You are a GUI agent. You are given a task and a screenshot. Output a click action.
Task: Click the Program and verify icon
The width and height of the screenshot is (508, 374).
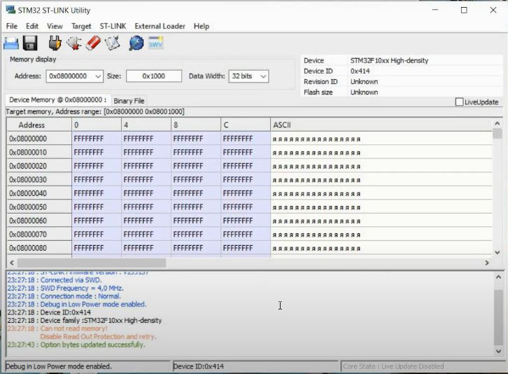coord(112,43)
